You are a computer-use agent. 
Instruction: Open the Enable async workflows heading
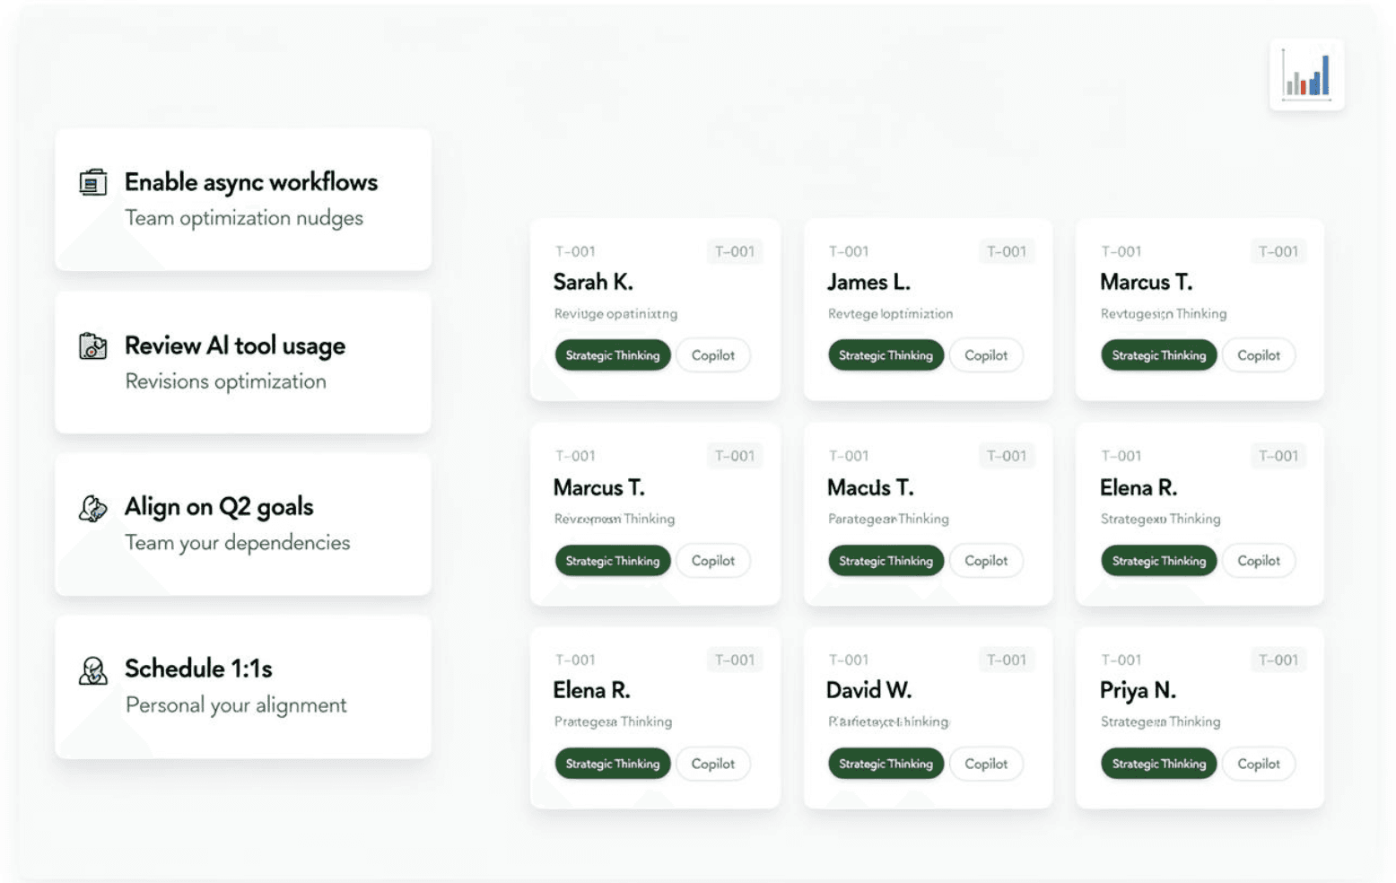[x=251, y=182]
